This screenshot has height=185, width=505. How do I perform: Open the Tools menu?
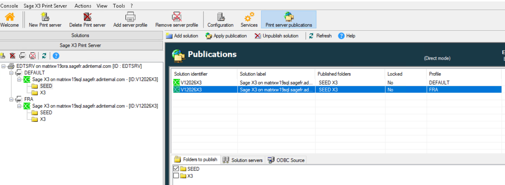tap(119, 6)
